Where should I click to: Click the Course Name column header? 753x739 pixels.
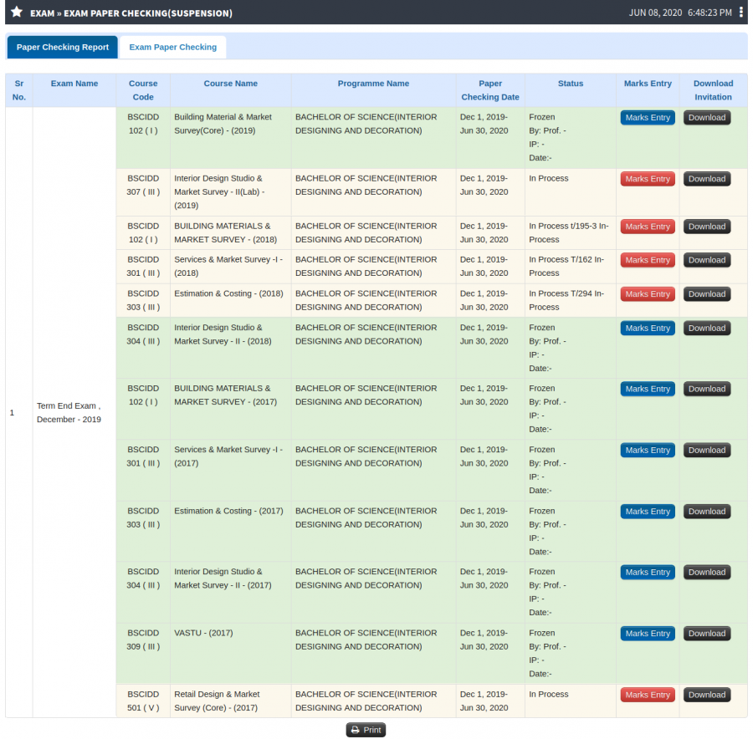[x=231, y=90]
